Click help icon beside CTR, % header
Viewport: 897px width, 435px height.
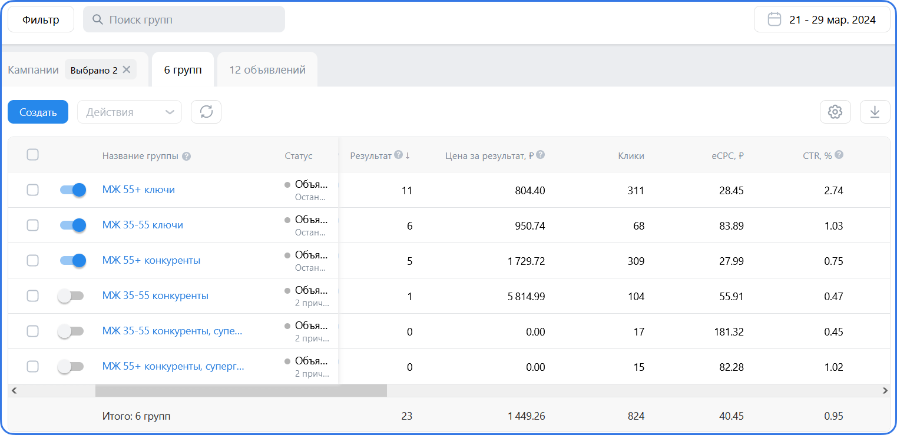click(839, 155)
